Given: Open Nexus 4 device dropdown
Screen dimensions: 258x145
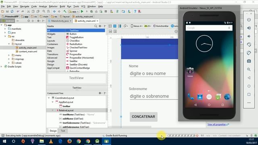Looking at the screenshot, I should click(137, 26).
